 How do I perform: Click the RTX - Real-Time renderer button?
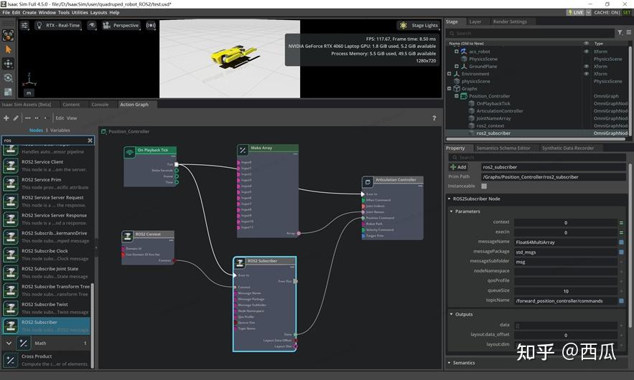click(59, 25)
